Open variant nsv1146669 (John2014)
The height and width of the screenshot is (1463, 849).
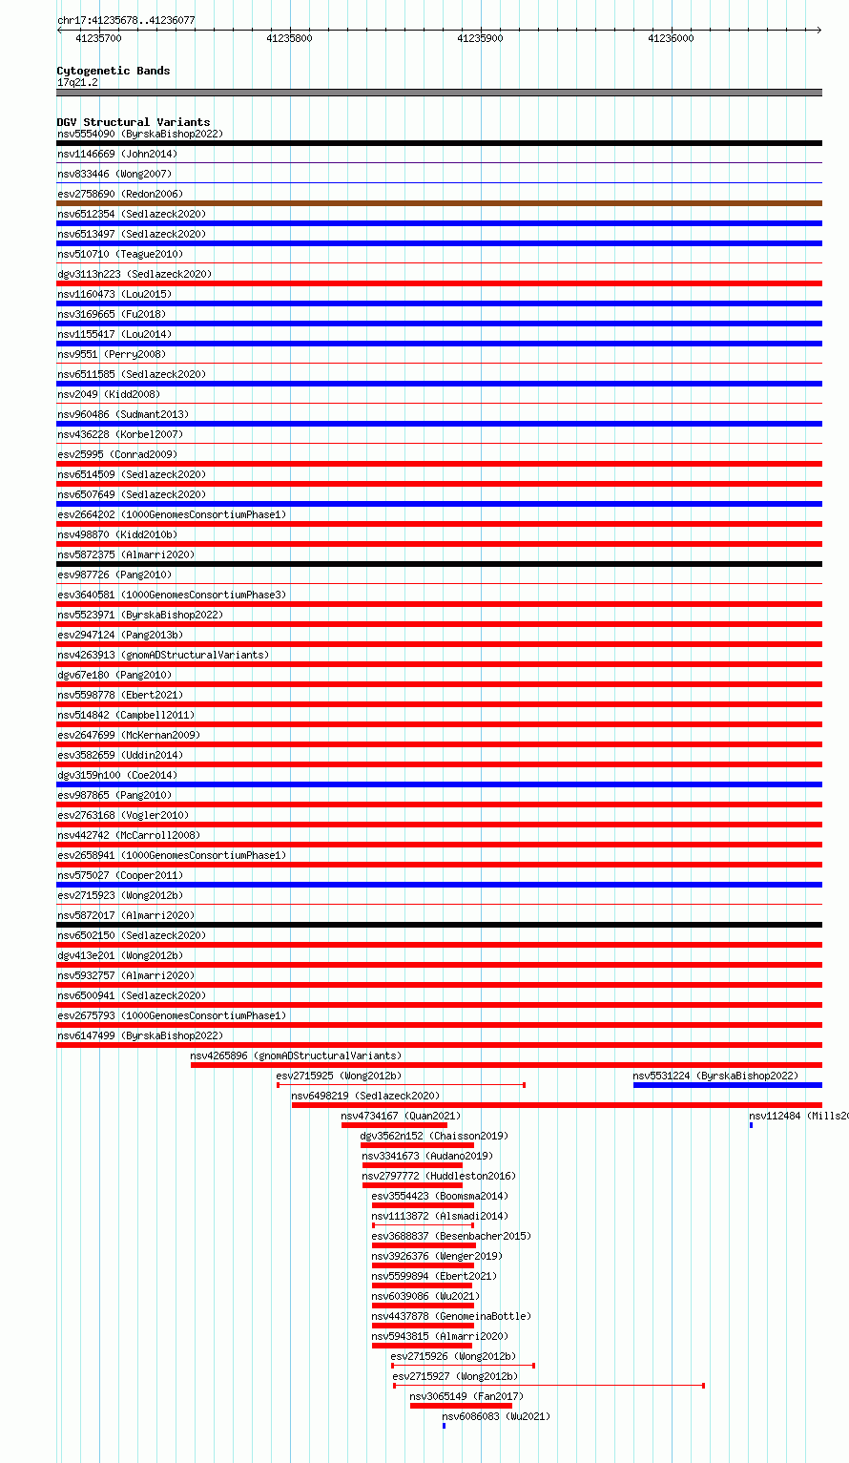pos(117,154)
